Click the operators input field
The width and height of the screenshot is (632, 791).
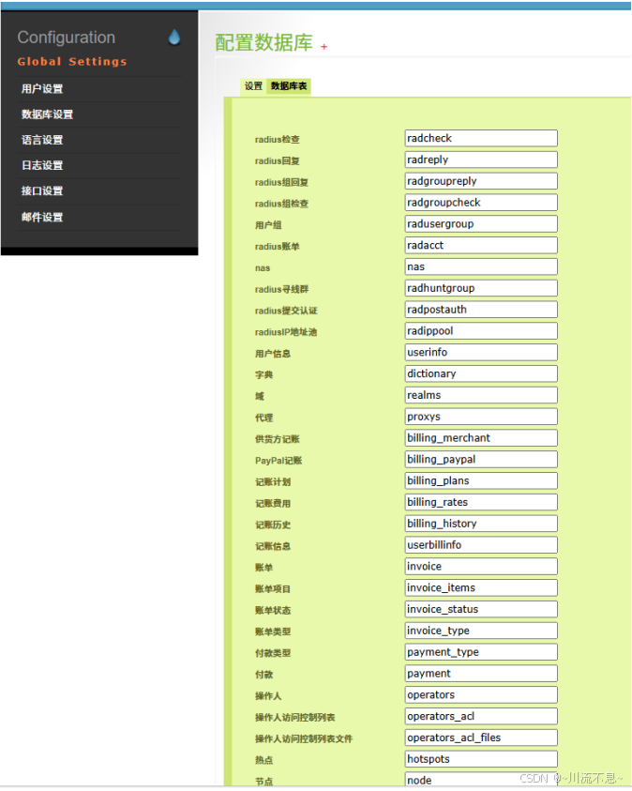[x=481, y=695]
